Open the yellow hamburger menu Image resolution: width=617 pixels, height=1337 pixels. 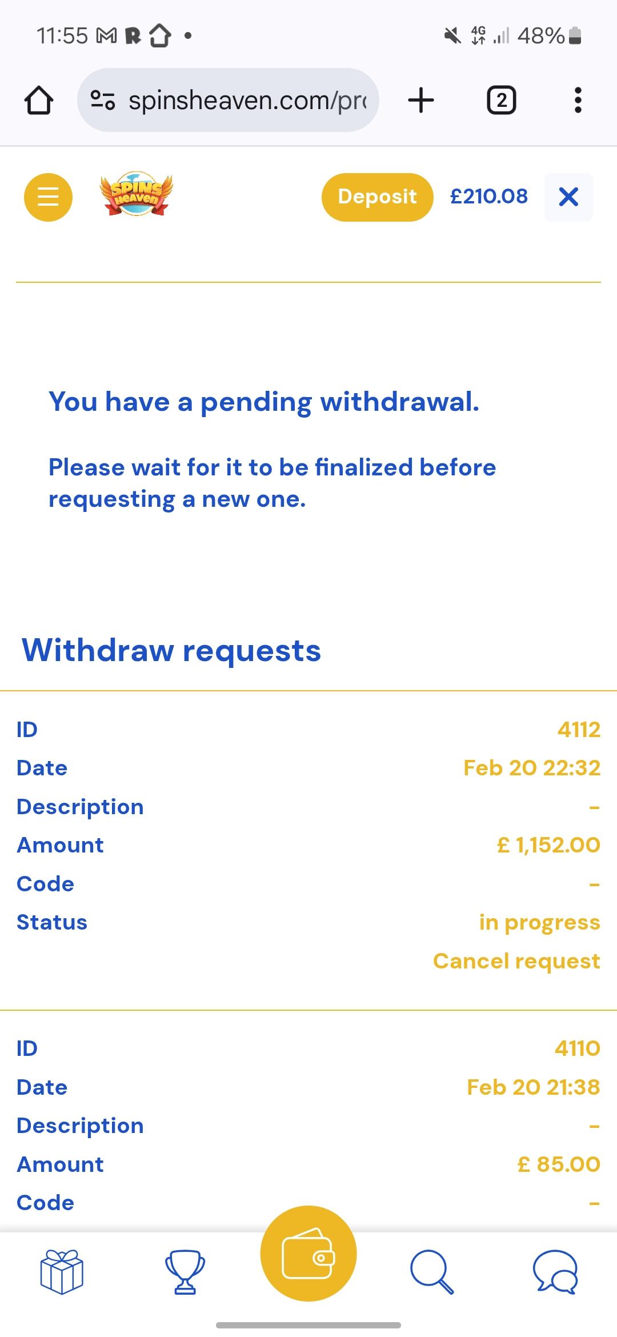(x=48, y=197)
